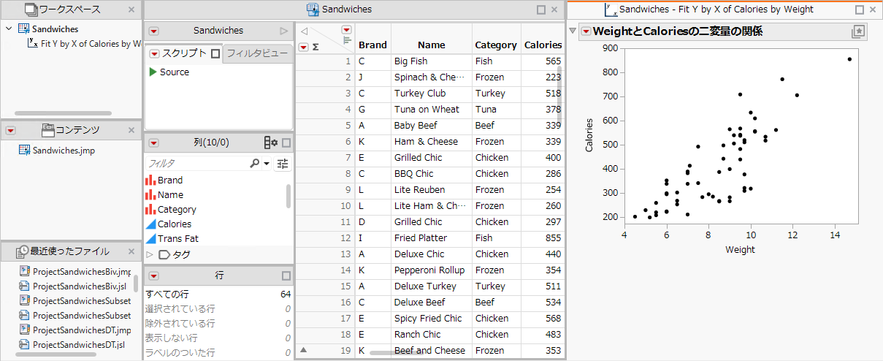Screen dimensions: 883x361
Task: Select the Name column nominal icon
Action: pyautogui.click(x=150, y=194)
